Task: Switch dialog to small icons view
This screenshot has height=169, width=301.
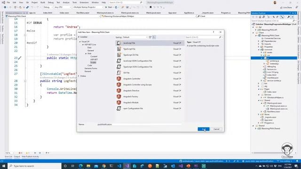Action: pos(150,37)
